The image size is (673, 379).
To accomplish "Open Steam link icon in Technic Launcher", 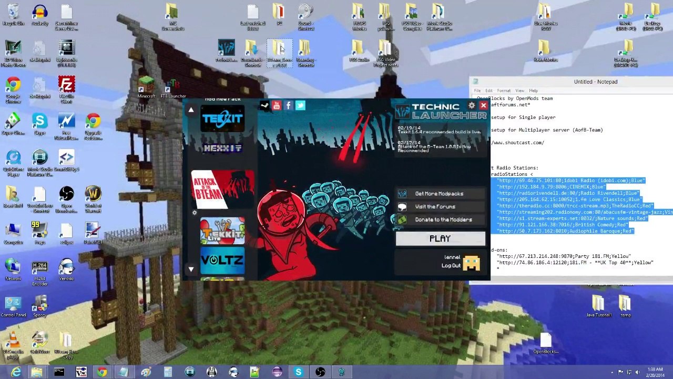I will point(264,105).
